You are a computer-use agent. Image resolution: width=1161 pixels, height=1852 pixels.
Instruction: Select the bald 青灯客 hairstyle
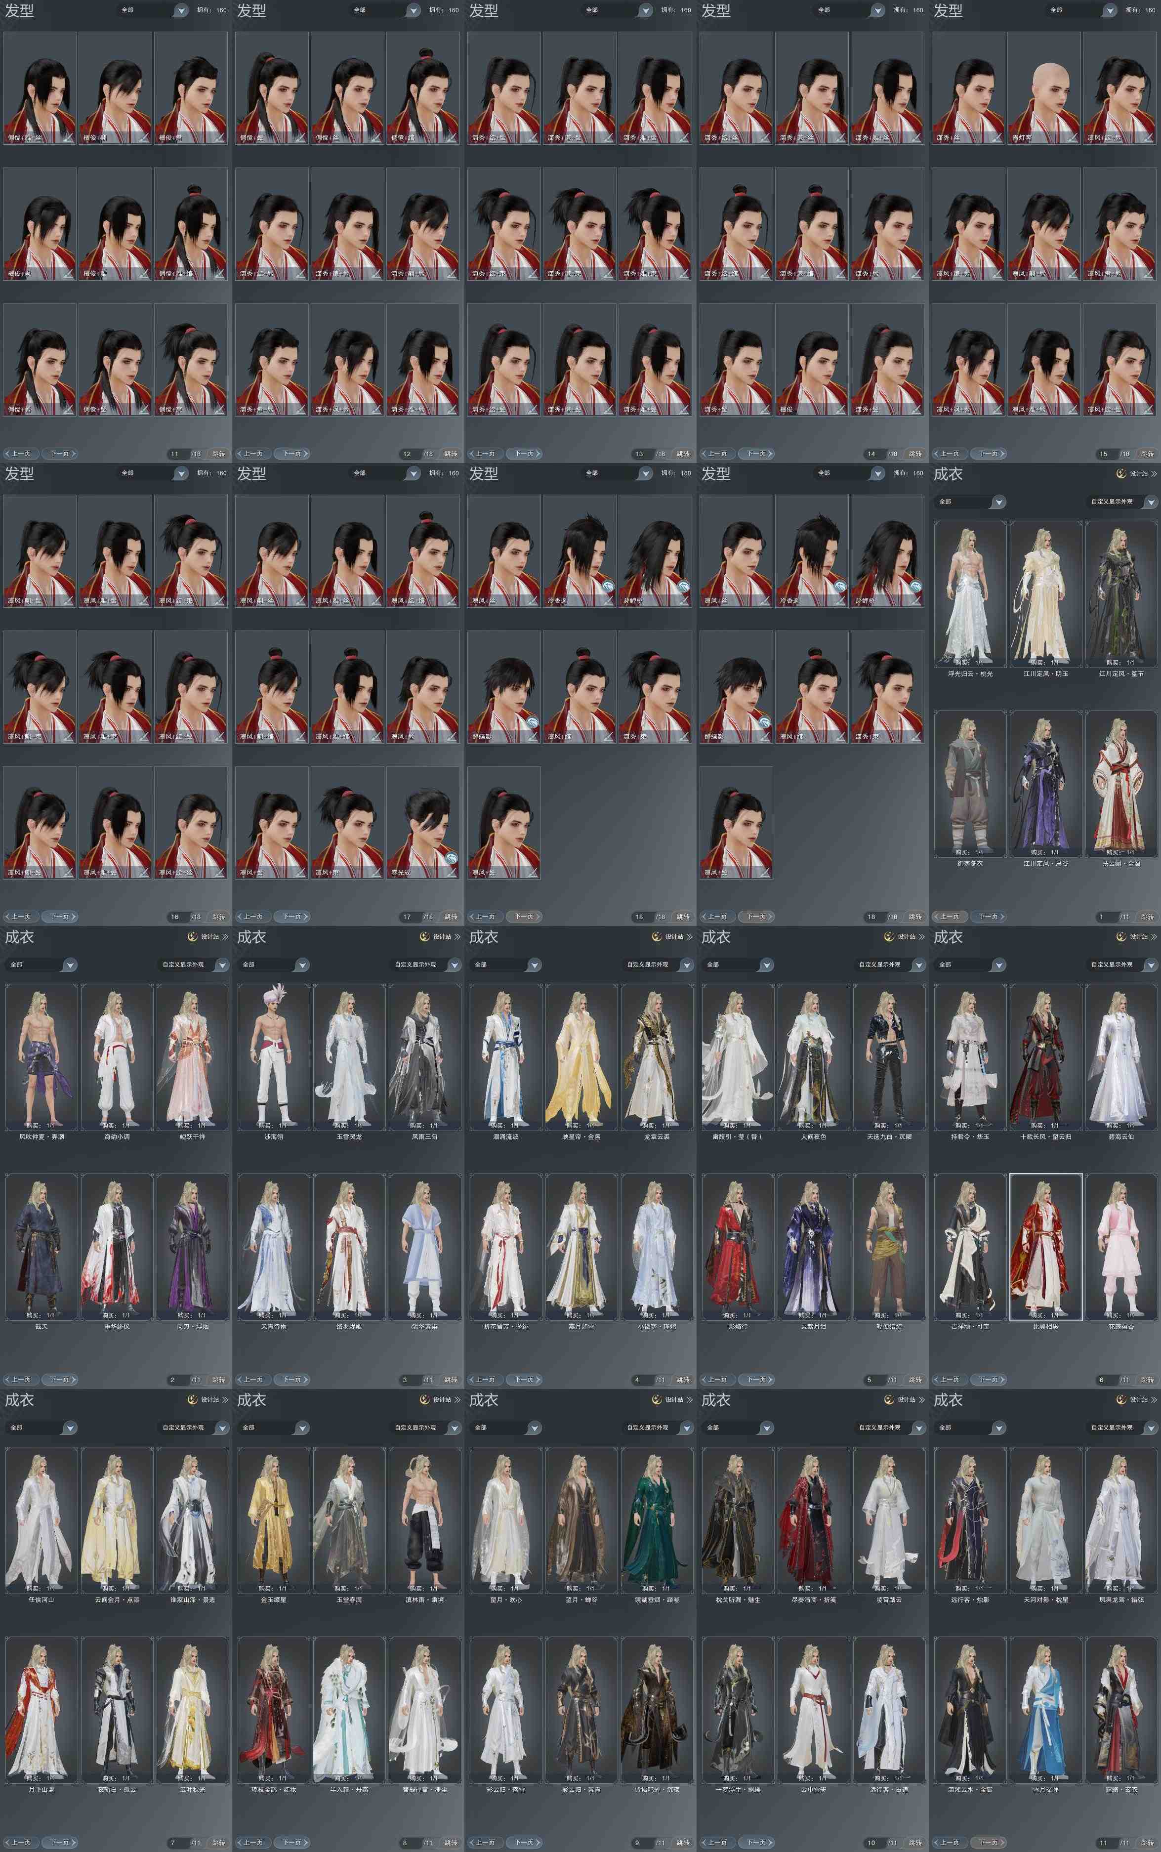coord(1044,88)
